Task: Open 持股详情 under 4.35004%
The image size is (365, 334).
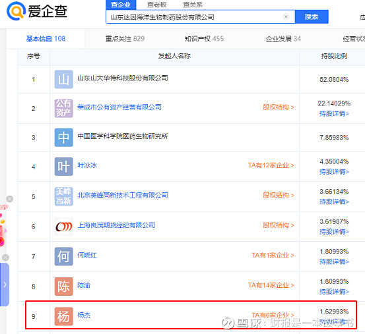Action: pos(334,172)
